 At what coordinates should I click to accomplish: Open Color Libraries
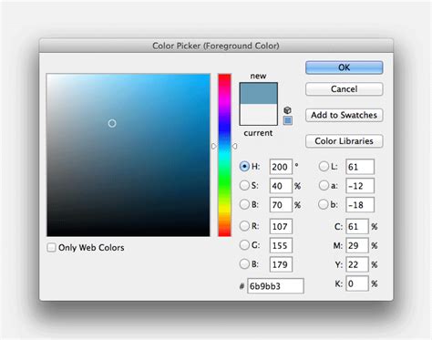coord(344,141)
